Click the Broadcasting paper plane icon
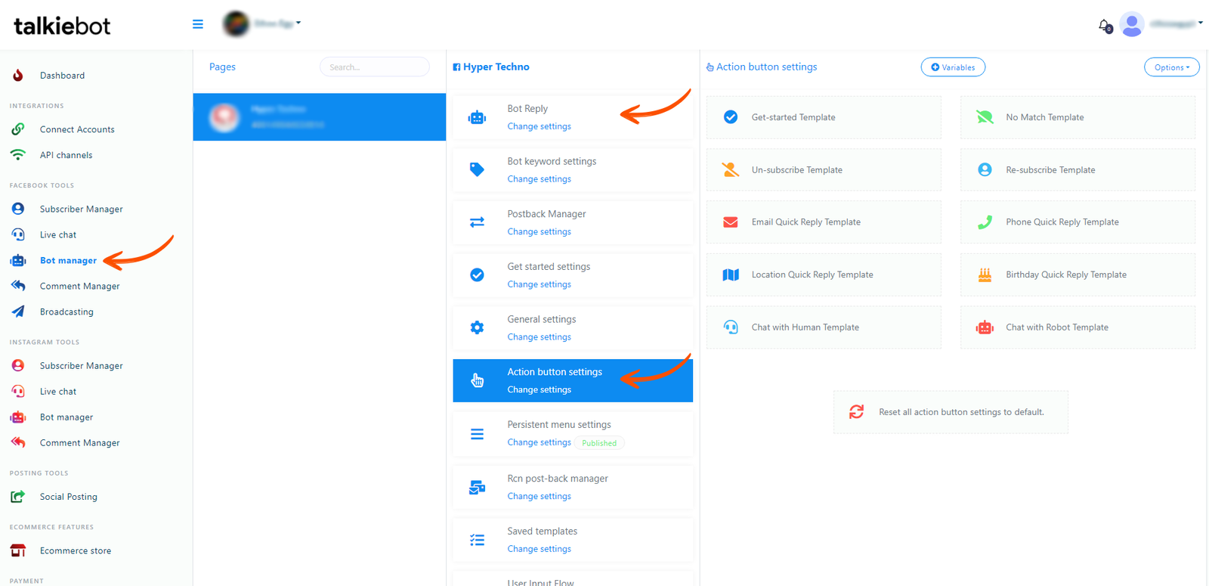This screenshot has height=586, width=1209. (18, 312)
